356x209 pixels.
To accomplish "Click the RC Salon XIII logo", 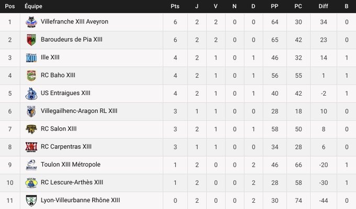I will click(31, 129).
